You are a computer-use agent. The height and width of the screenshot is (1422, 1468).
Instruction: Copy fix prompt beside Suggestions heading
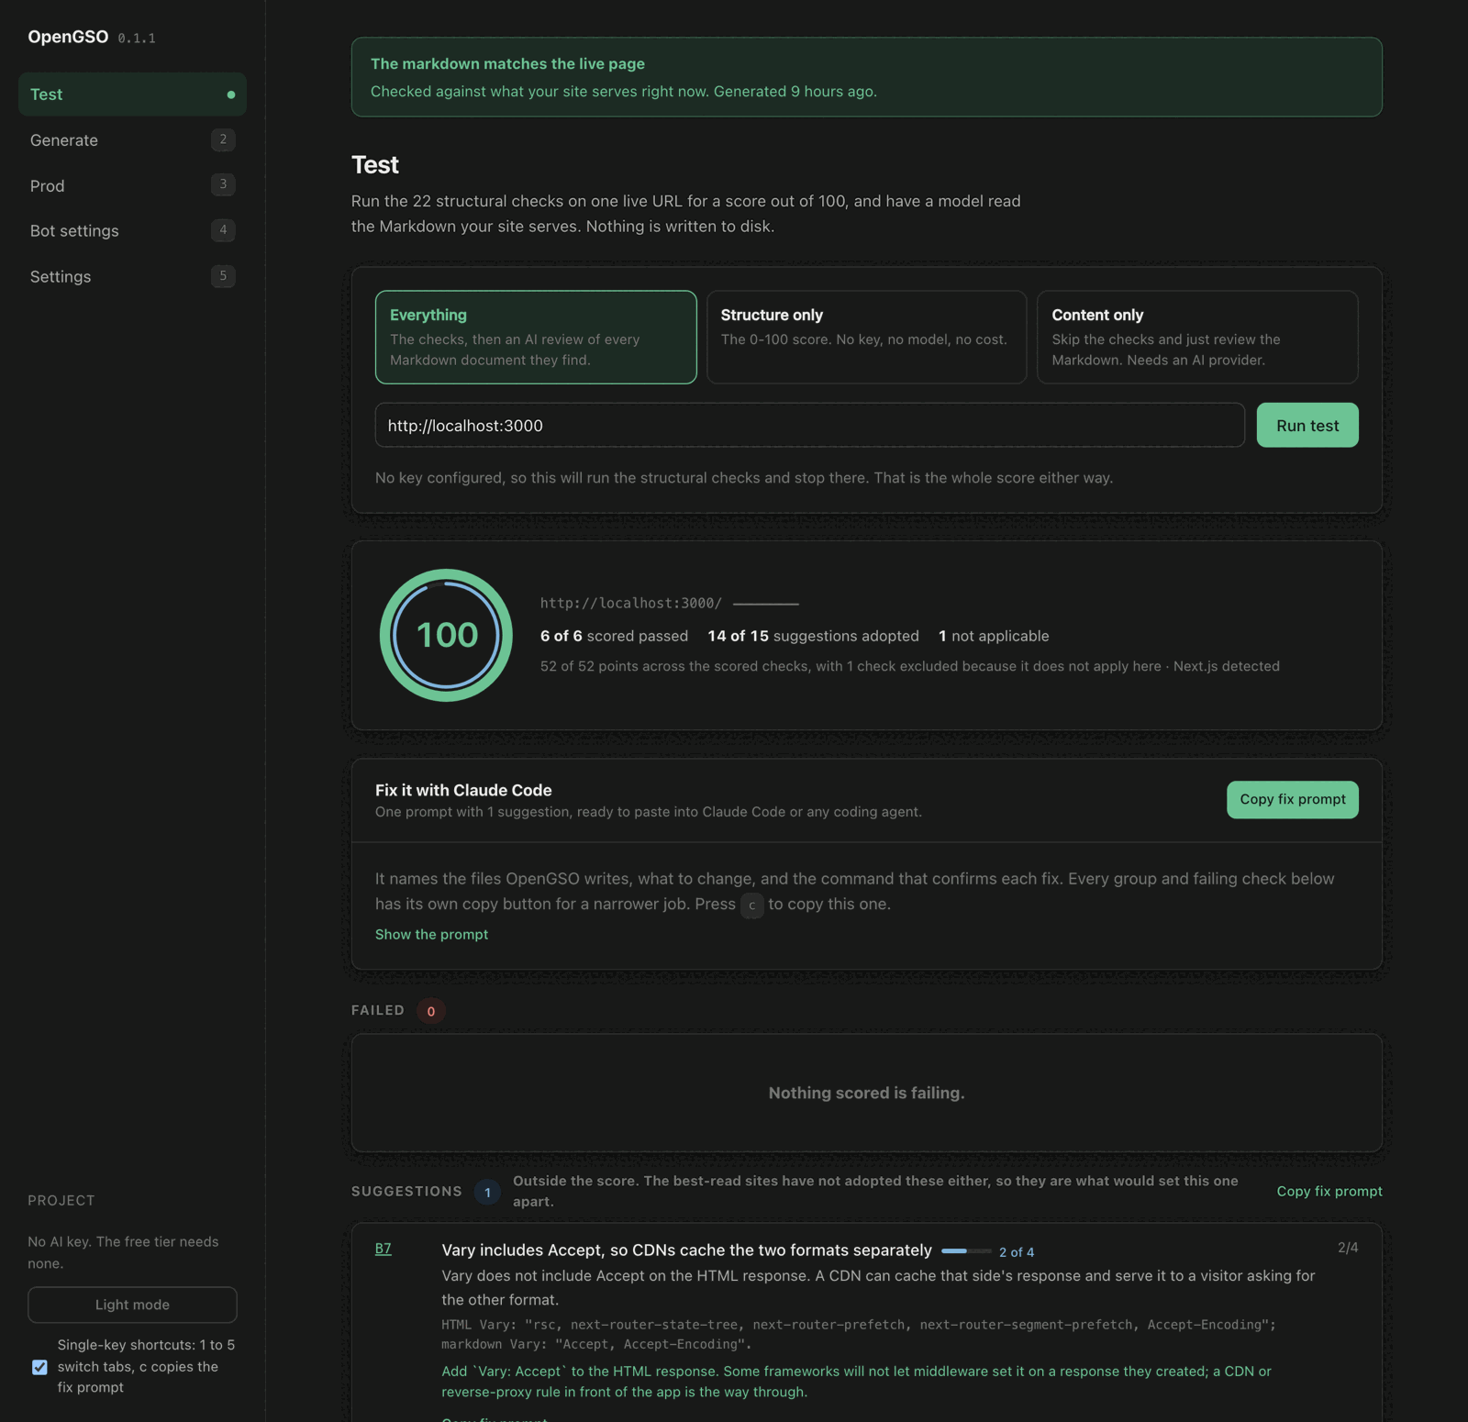click(1329, 1191)
